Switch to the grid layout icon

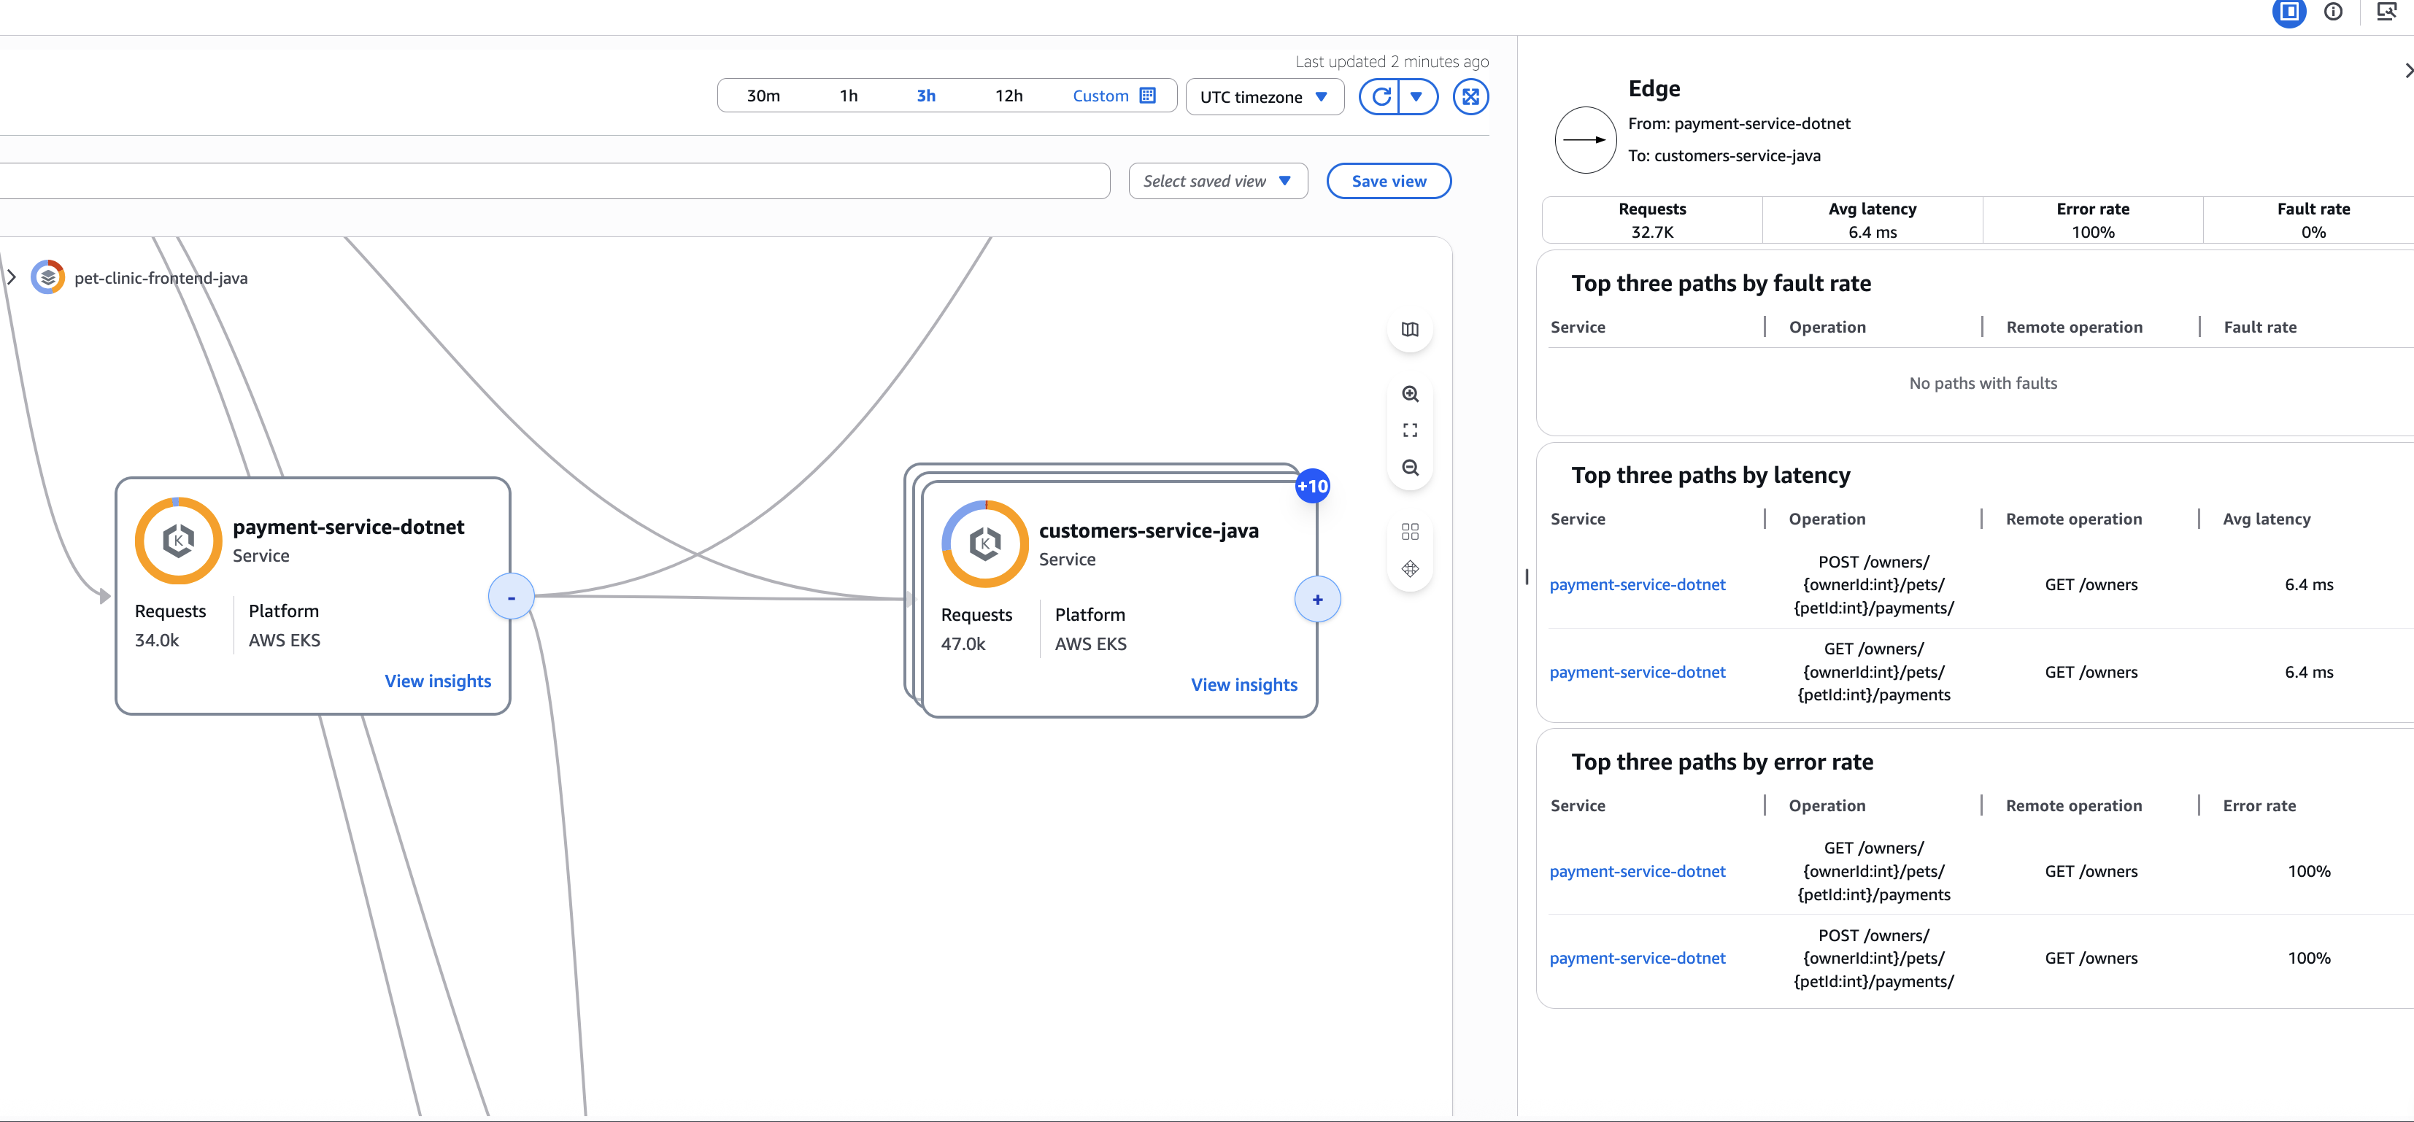coord(1411,531)
